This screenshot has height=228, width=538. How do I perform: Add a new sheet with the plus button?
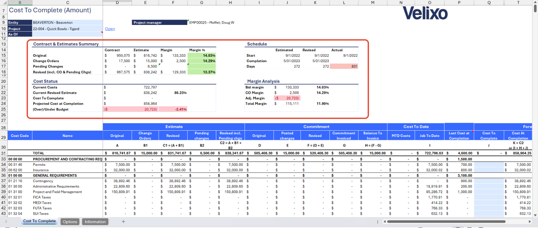tap(123, 222)
